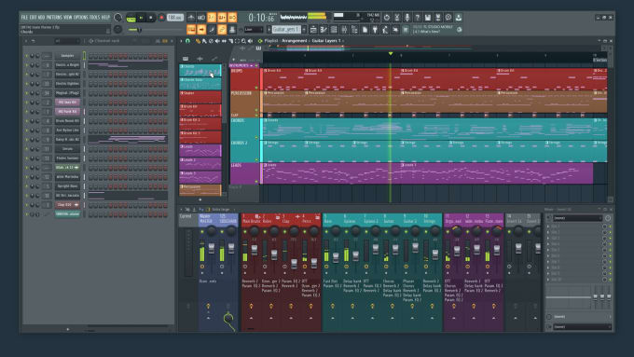Mute the Upright Bass channel LED

tap(27, 186)
